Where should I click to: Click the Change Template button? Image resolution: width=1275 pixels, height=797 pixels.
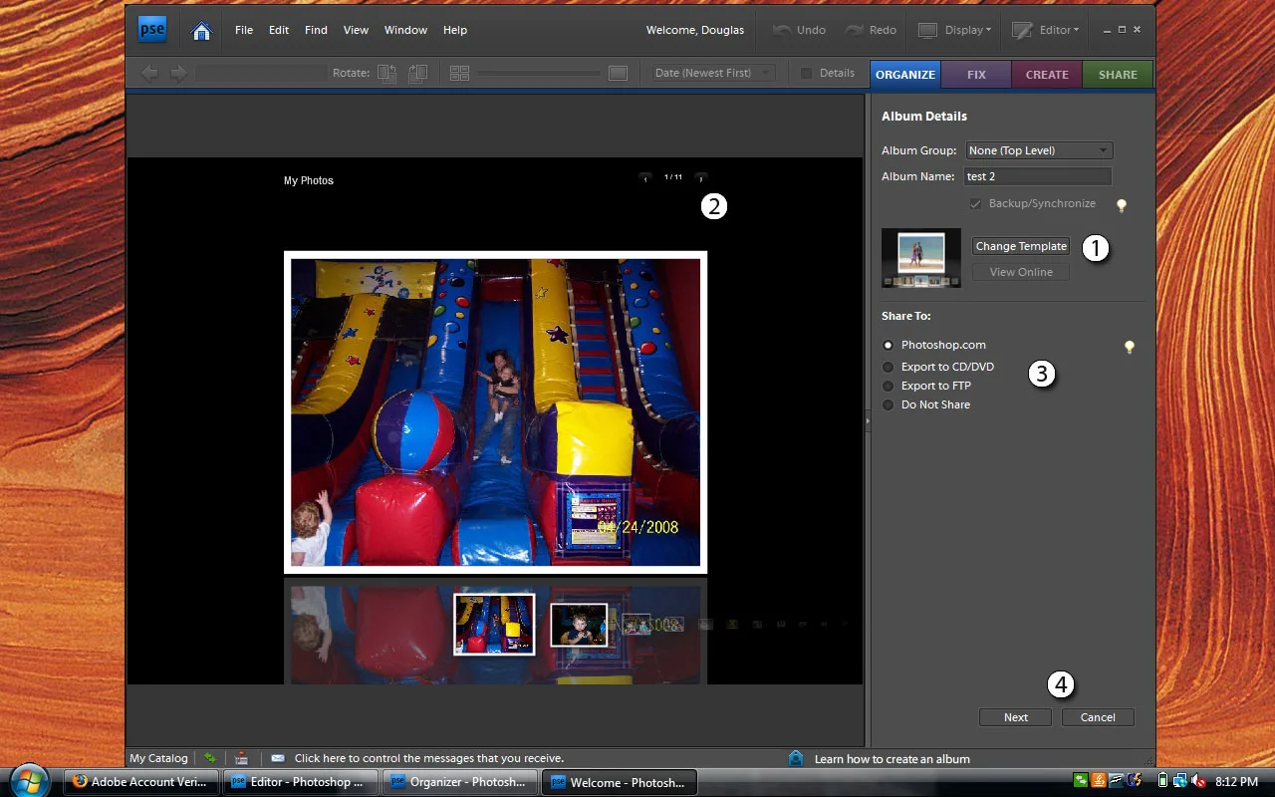point(1021,246)
